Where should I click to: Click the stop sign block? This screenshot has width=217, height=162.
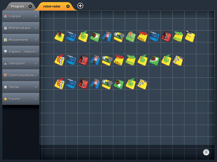coord(131,37)
